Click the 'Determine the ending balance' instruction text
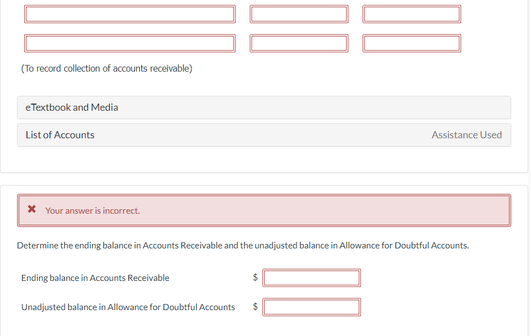Screen dimensions: 531x336 243,246
